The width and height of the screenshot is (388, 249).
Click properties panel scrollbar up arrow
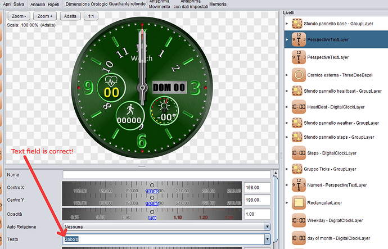[x=276, y=173]
